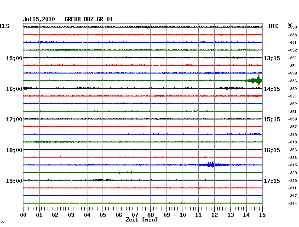Click minute tick label 01
Screen dimensions: 299x227
pos(39,215)
